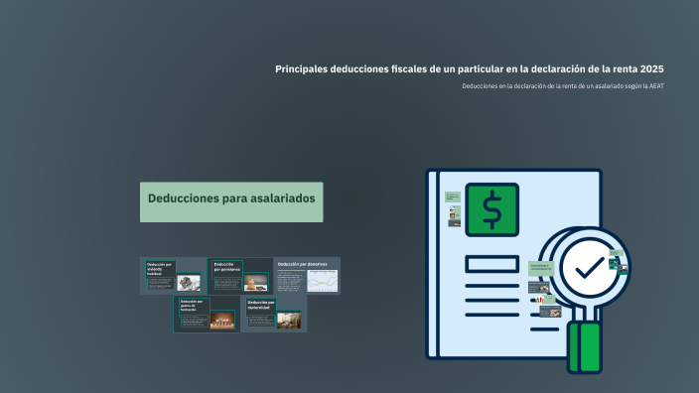Image resolution: width=699 pixels, height=393 pixels.
Task: Click the subtitle mentioning the AEAT
Action: [563, 86]
